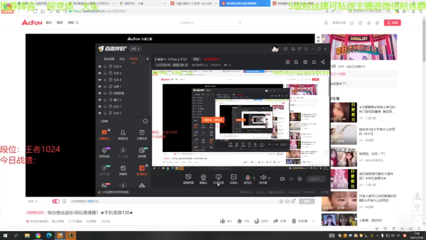426x240 pixels.
Task: Open the three-dot menu beside 手机看
Action: click(313, 221)
